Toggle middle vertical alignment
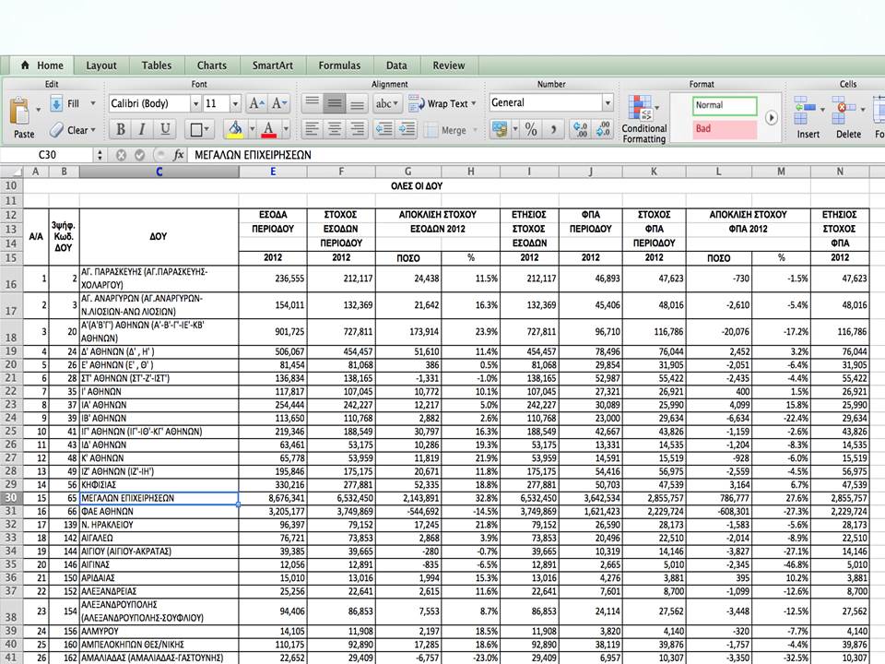Image resolution: width=885 pixels, height=664 pixels. [335, 103]
